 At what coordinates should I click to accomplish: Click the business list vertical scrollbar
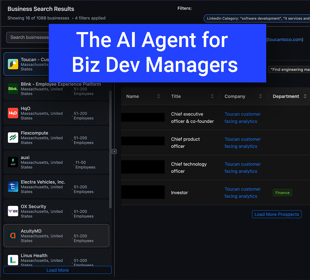[110, 150]
